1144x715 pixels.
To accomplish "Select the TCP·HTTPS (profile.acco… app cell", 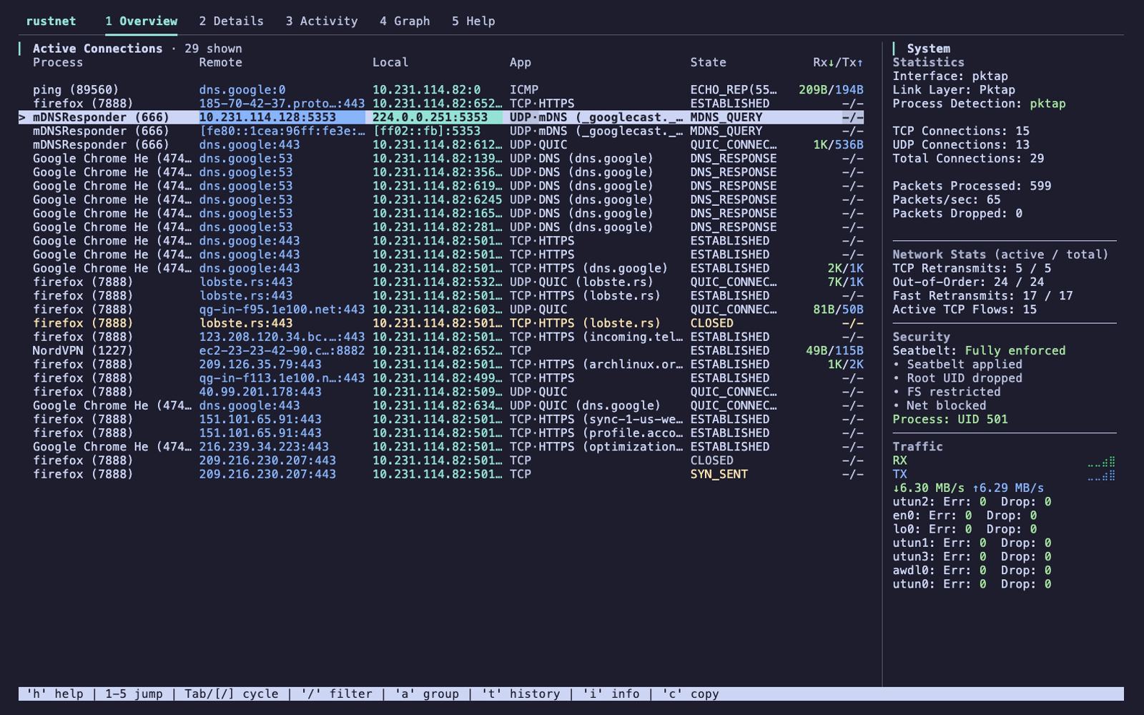I will click(596, 433).
